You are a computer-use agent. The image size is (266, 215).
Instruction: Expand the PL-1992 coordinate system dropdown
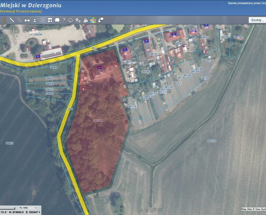point(27,208)
